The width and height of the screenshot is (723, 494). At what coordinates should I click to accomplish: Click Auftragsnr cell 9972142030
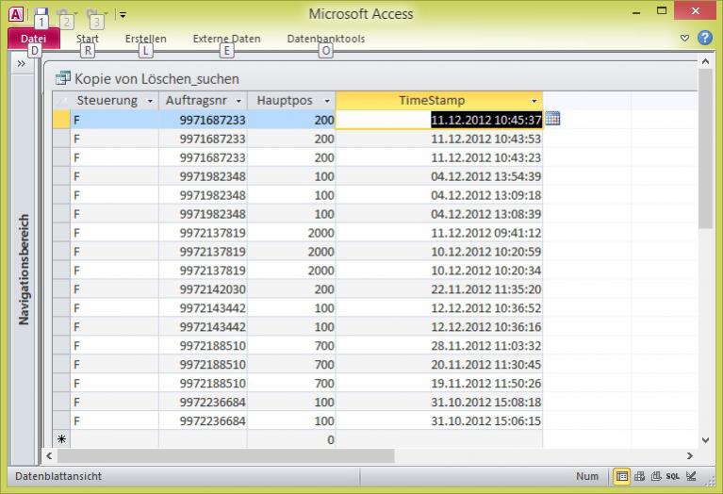point(204,289)
